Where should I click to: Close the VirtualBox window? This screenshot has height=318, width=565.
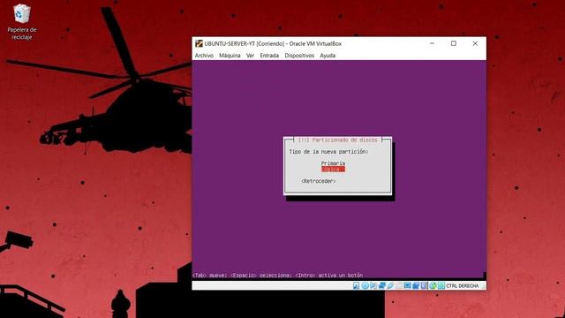(475, 43)
